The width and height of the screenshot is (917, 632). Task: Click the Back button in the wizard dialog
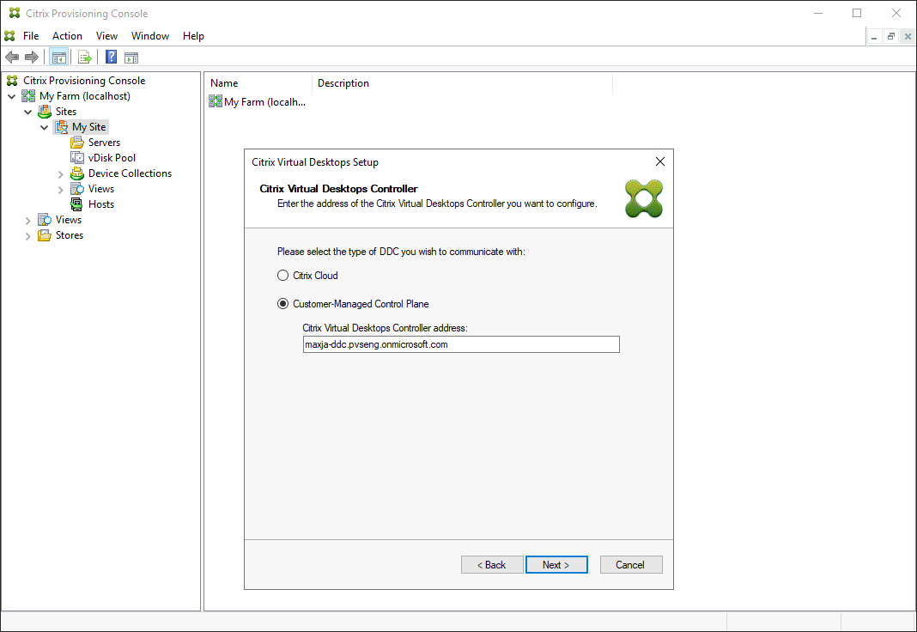pos(491,564)
